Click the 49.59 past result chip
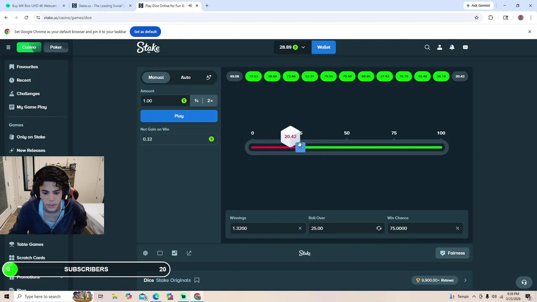The image size is (537, 302). pos(235,76)
